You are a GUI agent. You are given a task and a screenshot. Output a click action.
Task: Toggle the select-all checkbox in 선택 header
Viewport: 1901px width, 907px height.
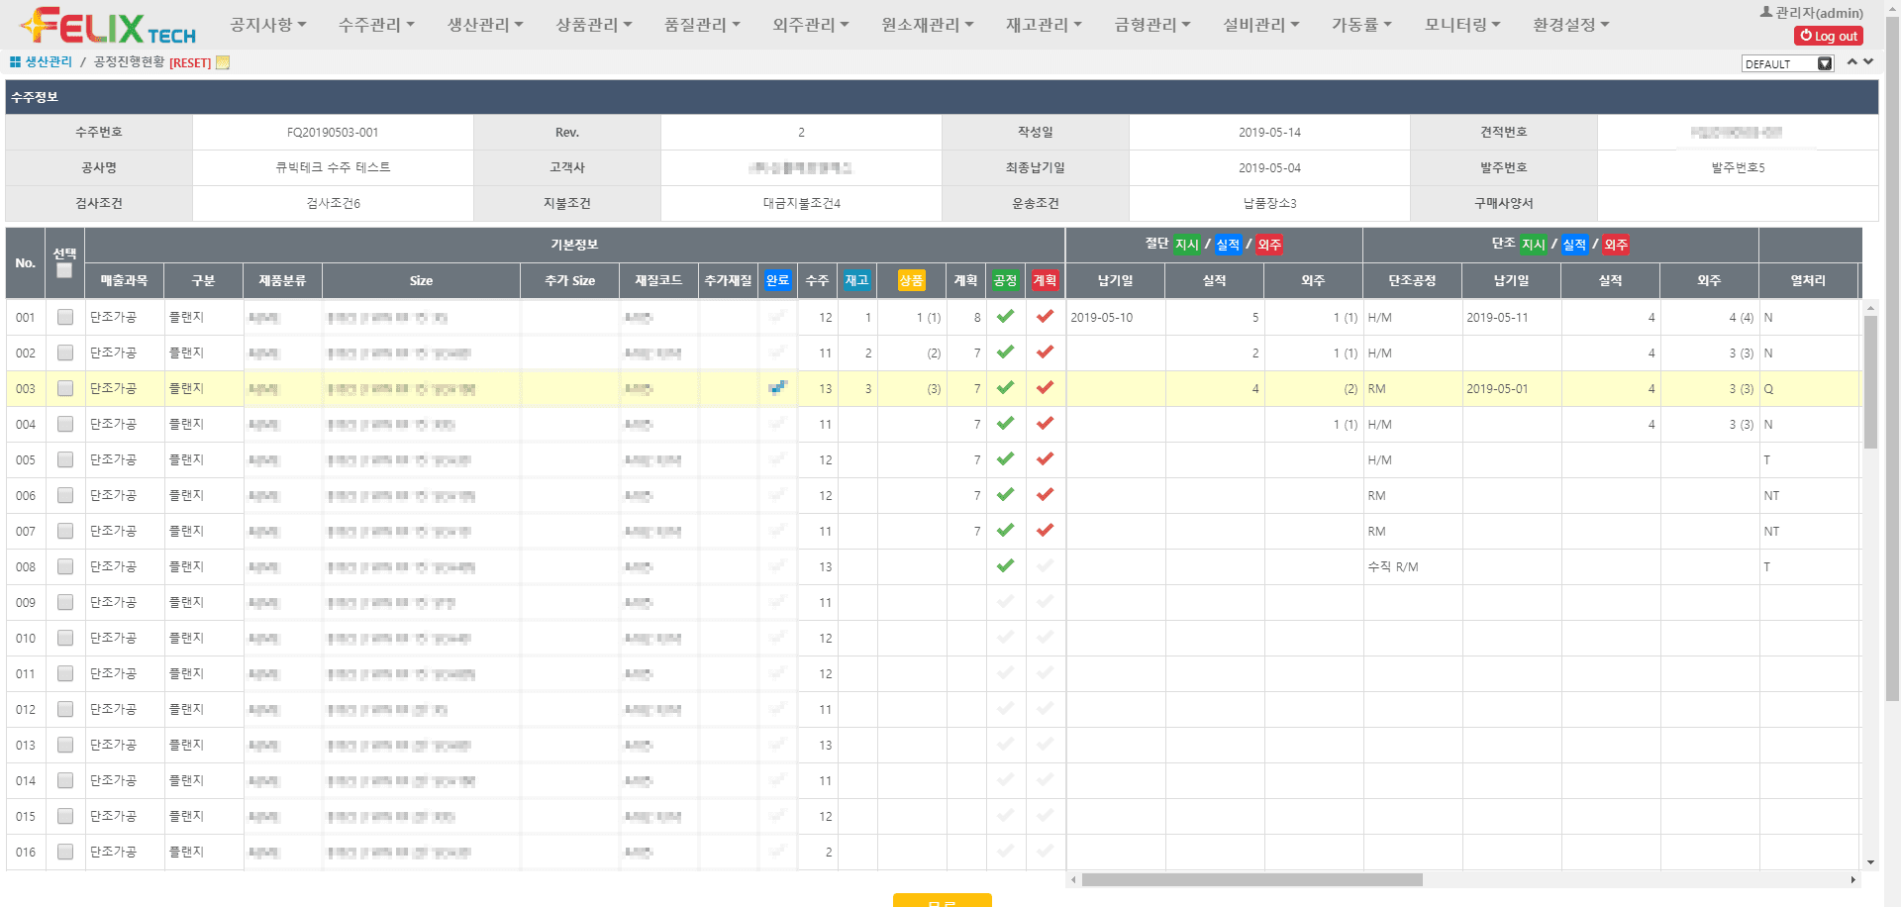pyautogui.click(x=64, y=269)
